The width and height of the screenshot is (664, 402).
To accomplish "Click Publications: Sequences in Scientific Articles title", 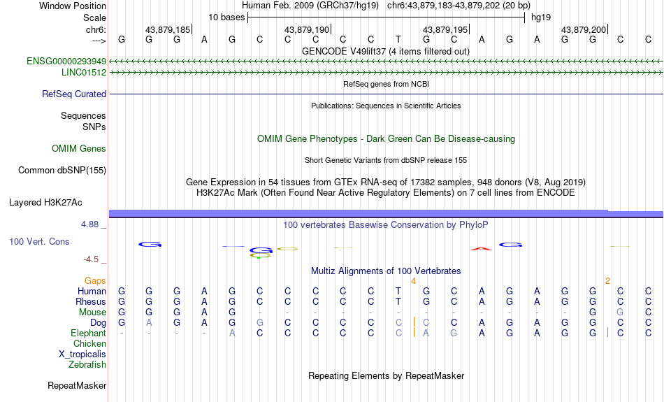I will (x=386, y=106).
